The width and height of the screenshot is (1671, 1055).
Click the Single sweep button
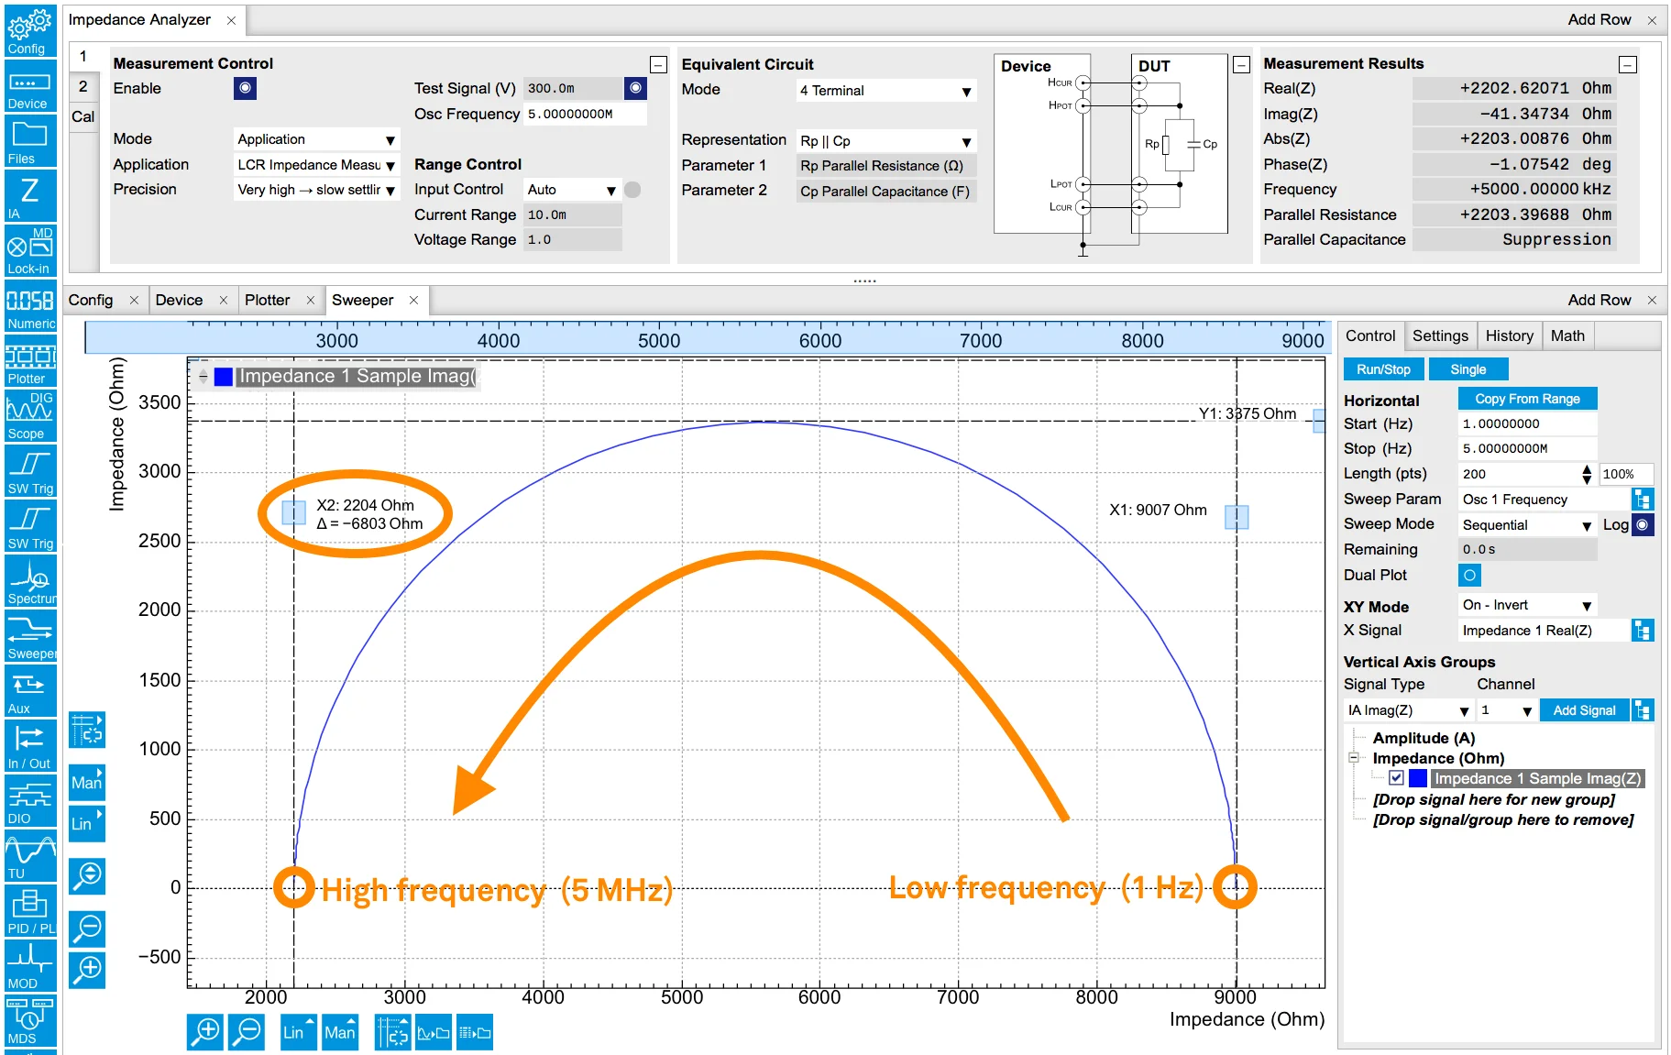(x=1468, y=369)
